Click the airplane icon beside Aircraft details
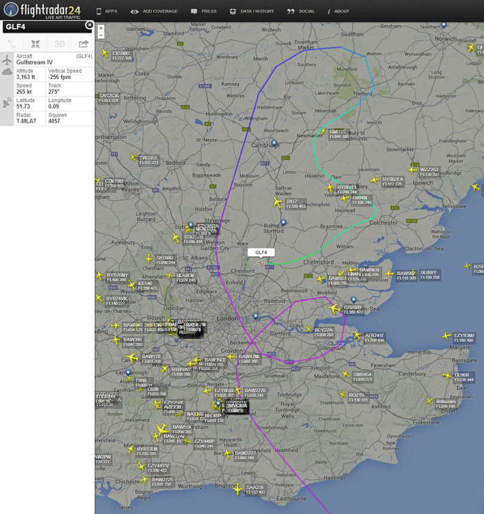 tap(7, 60)
